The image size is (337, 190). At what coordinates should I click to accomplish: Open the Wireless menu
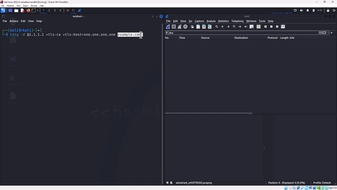tap(251, 21)
